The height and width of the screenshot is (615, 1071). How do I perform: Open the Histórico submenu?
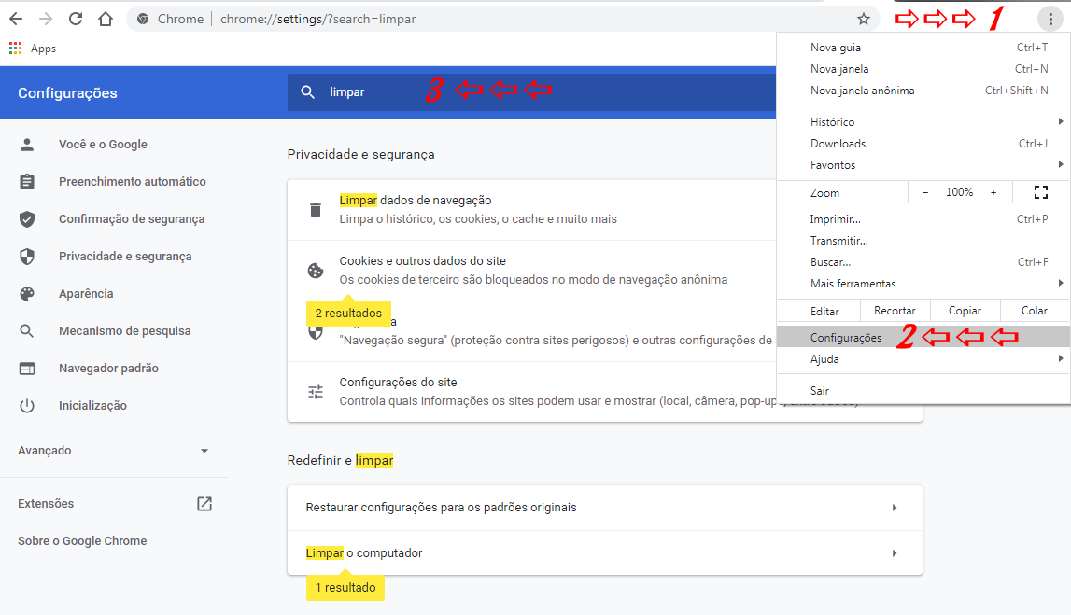click(923, 122)
